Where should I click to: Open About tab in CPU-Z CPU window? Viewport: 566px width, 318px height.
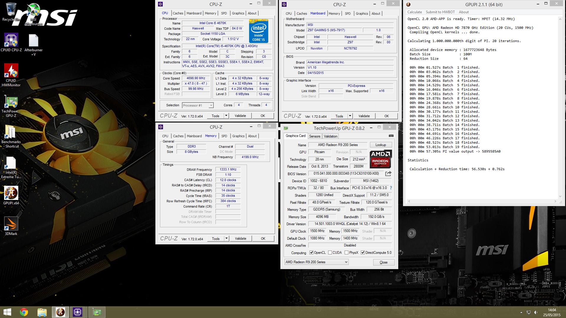click(252, 13)
